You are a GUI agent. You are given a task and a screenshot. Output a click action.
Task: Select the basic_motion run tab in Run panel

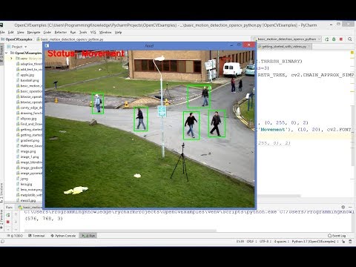tap(30, 207)
